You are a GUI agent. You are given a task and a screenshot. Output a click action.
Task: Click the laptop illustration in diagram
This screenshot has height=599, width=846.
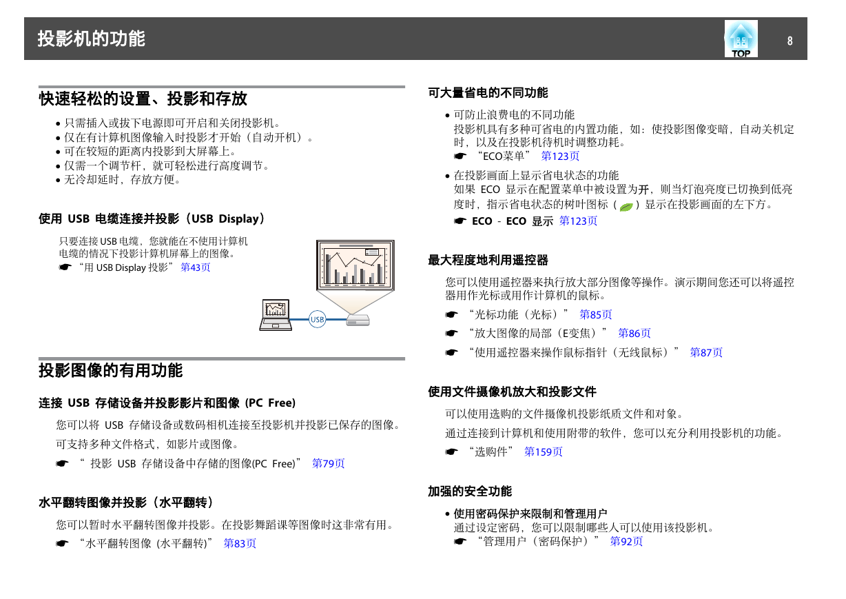point(275,315)
